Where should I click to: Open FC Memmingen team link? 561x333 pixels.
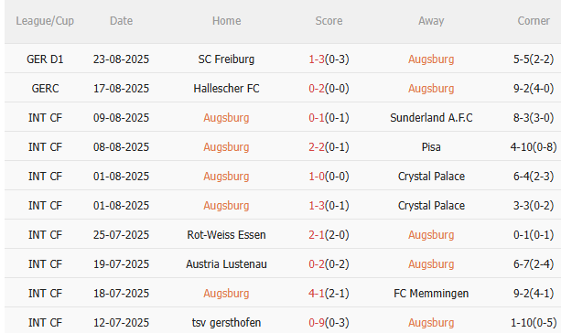pyautogui.click(x=431, y=294)
